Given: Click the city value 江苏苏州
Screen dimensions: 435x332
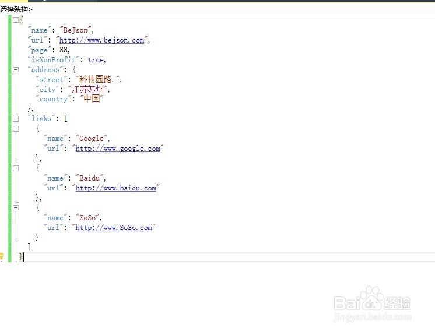Looking at the screenshot, I should click(87, 89).
